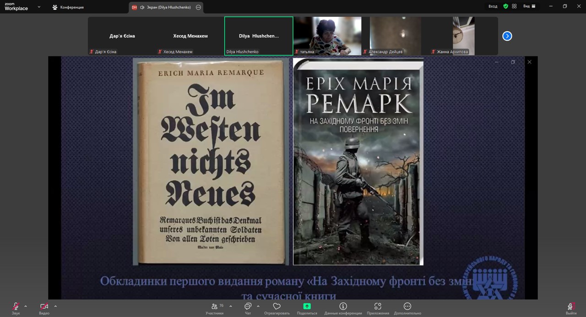Click slide caption text Обкладинки першого видання
The image size is (586, 317).
201,280
